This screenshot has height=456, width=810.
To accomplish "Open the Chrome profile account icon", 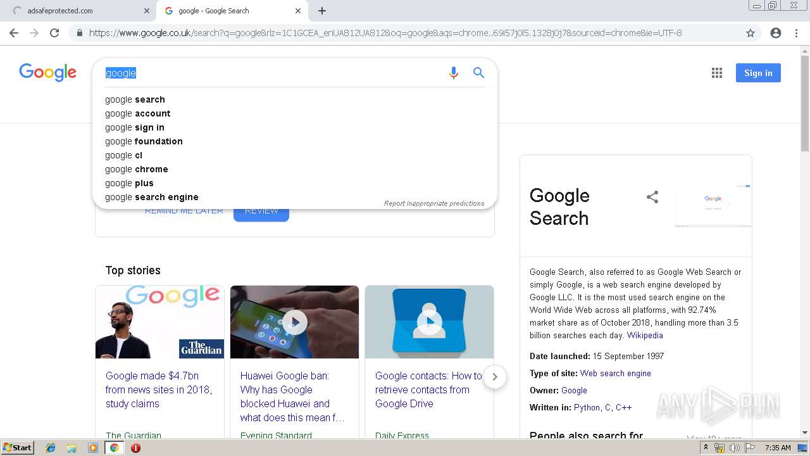I will click(776, 33).
